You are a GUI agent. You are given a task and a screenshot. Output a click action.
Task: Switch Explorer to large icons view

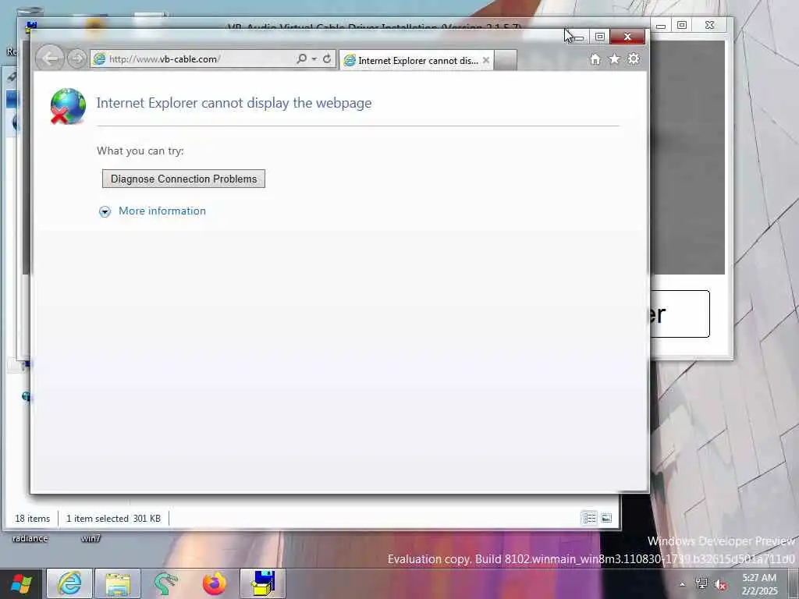click(606, 518)
